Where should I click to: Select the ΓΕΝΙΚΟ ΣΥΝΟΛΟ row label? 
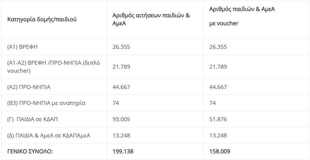pyautogui.click(x=30, y=151)
